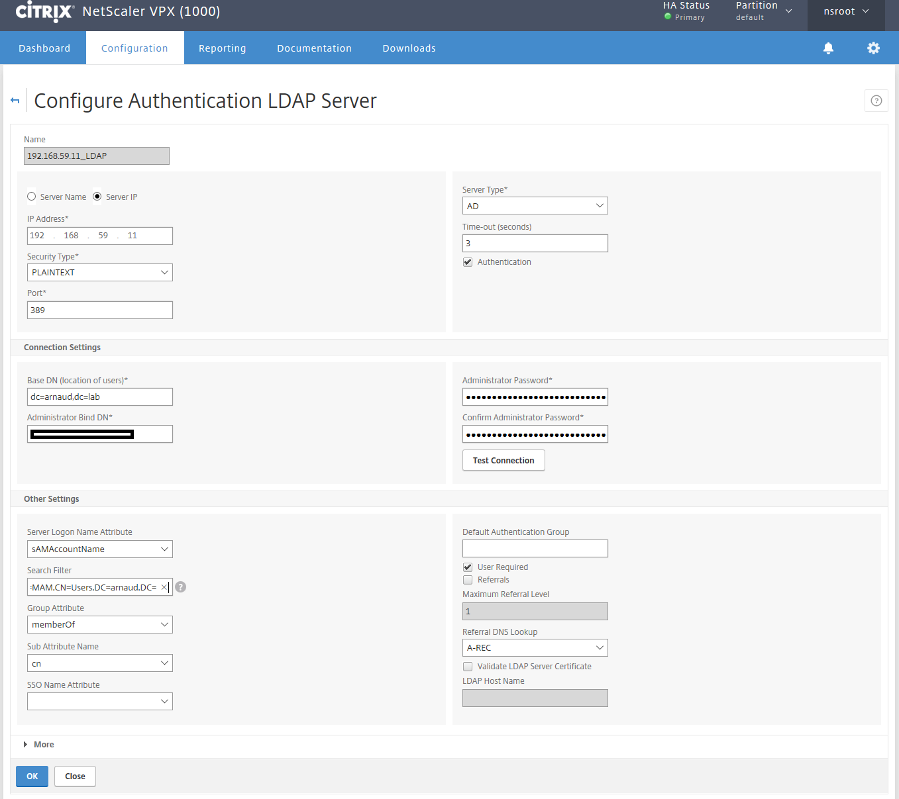Open the Group Attribute dropdown

pyautogui.click(x=100, y=625)
